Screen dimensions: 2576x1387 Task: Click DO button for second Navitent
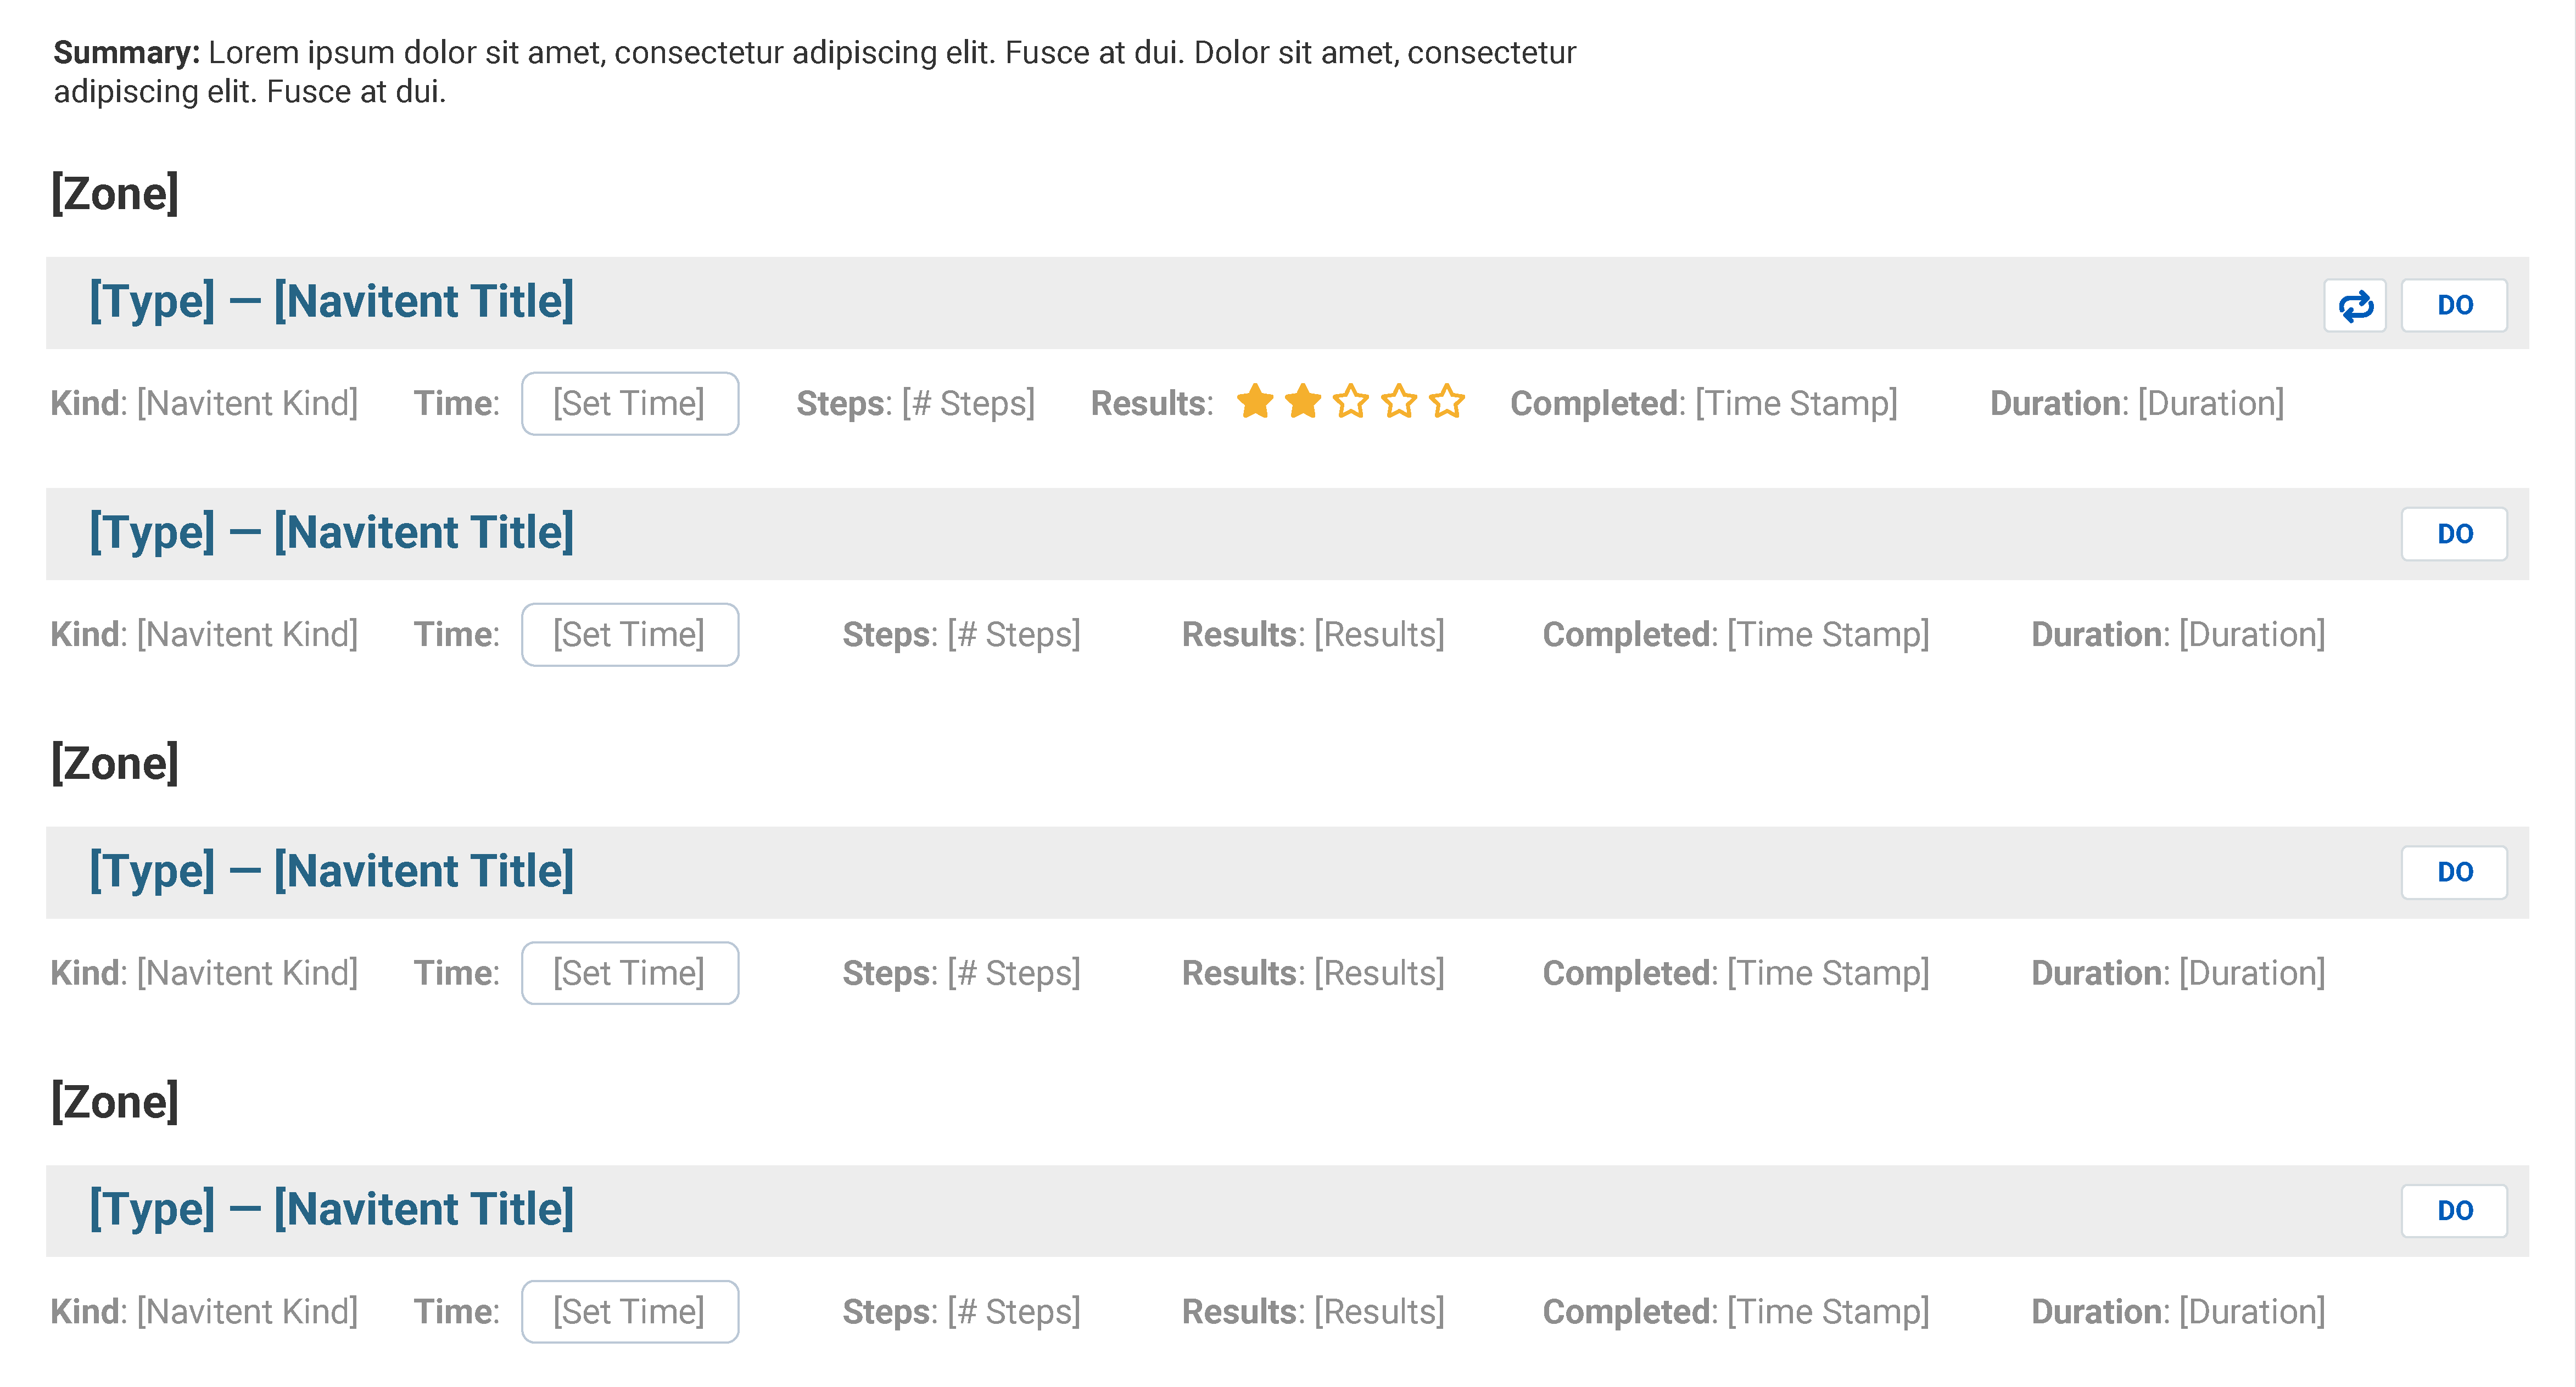point(2454,535)
